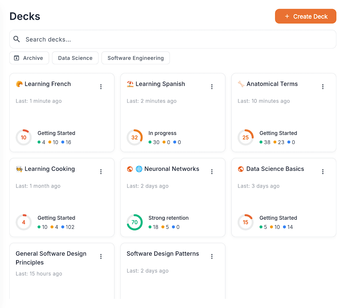The width and height of the screenshot is (346, 308).
Task: Toggle the Software Engineering filter
Action: [x=135, y=58]
